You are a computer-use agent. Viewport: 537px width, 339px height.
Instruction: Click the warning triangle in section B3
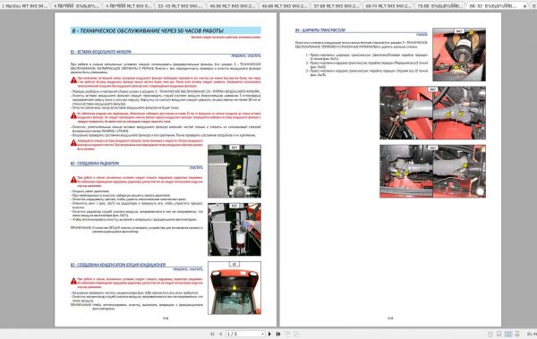[x=73, y=281]
